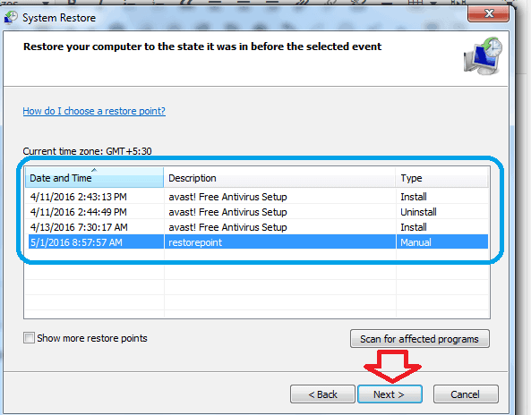This screenshot has width=531, height=415.
Task: Check the Show more restore points box
Action: click(30, 337)
